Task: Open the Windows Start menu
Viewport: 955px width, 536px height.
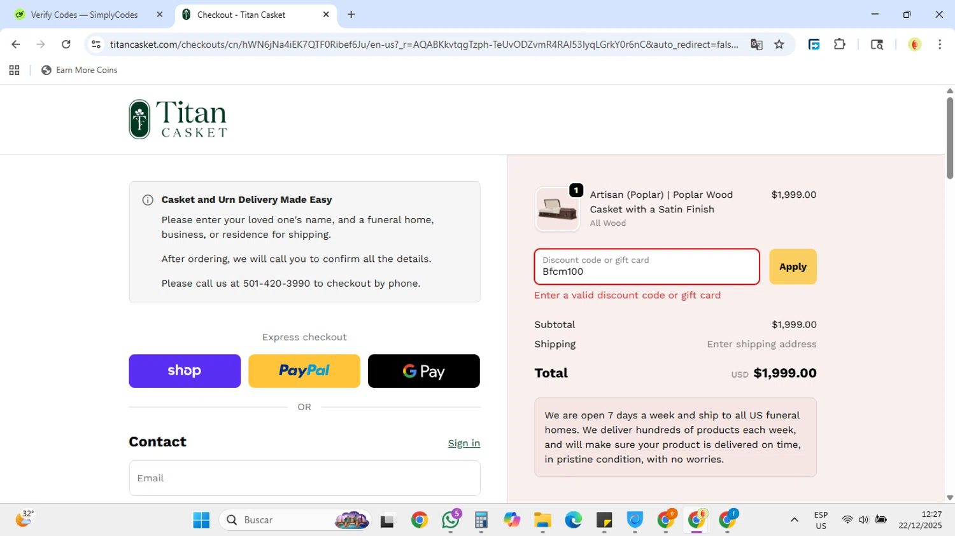Action: [x=201, y=520]
